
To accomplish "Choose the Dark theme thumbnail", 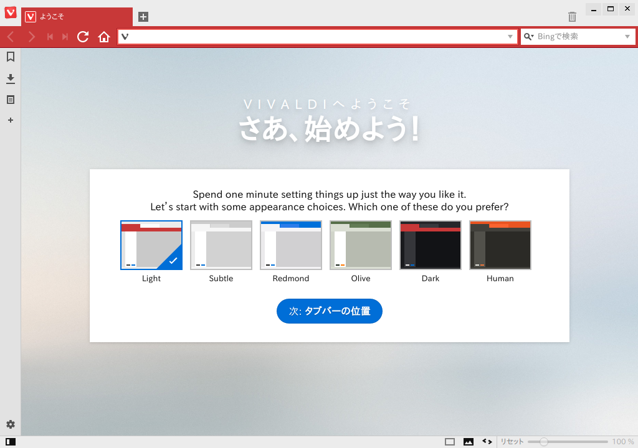I will tap(431, 245).
